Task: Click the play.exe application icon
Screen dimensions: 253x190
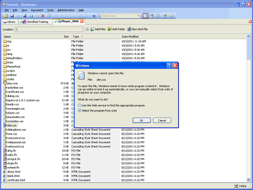Action: point(5,83)
